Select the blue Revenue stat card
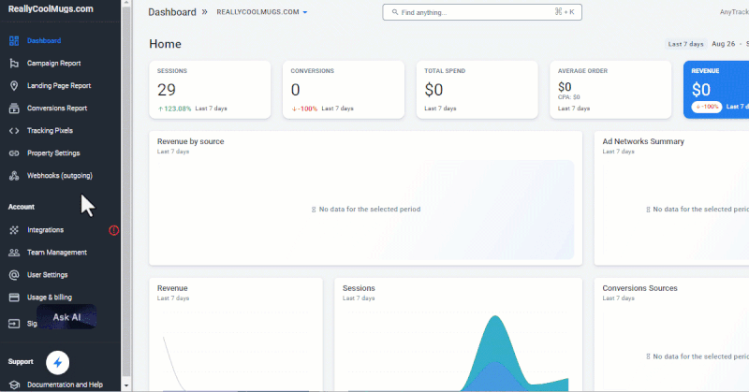 (x=716, y=90)
